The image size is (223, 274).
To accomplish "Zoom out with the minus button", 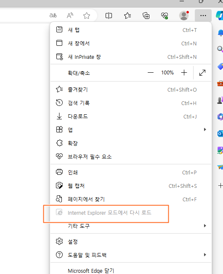I will coord(150,73).
